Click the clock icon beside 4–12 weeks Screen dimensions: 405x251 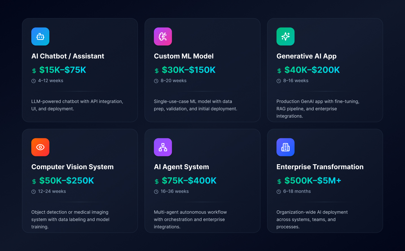pyautogui.click(x=34, y=81)
